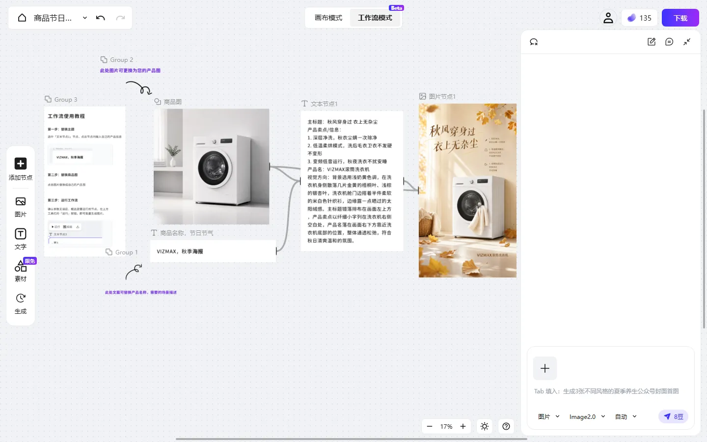Open the 生成 tool in sidebar
The image size is (707, 442).
21,304
